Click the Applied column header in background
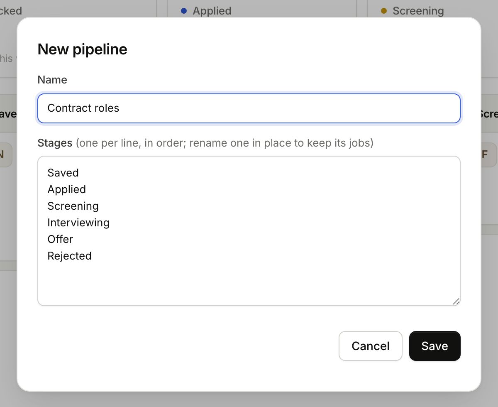 (212, 11)
